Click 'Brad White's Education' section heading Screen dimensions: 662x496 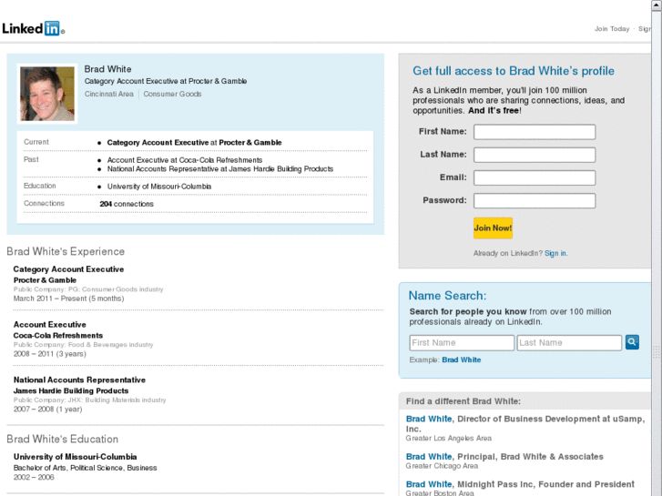pyautogui.click(x=63, y=439)
